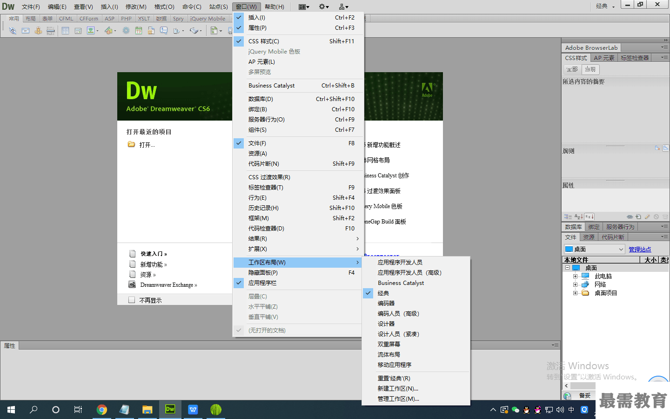
Task: Open the Site icon menu in menu bar
Action: tap(344, 7)
